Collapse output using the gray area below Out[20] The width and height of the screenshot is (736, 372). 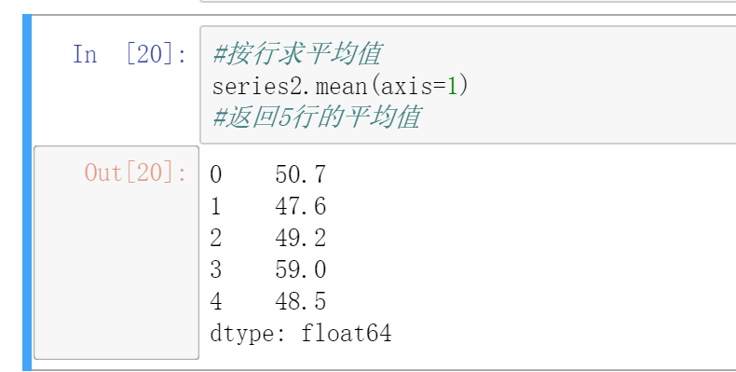pyautogui.click(x=116, y=272)
